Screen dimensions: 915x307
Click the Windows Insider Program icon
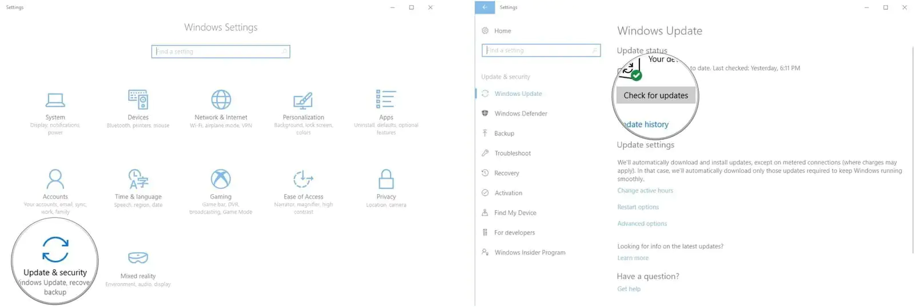pyautogui.click(x=485, y=252)
